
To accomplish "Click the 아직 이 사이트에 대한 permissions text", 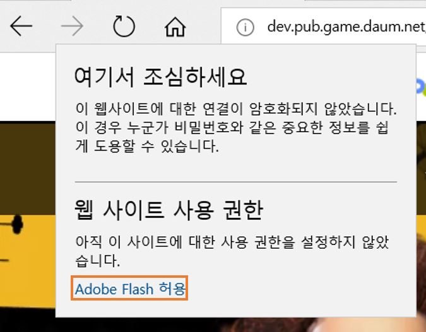I will click(x=232, y=251).
